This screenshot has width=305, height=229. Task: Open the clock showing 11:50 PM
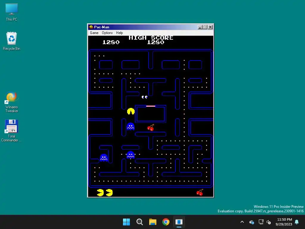pos(284,222)
